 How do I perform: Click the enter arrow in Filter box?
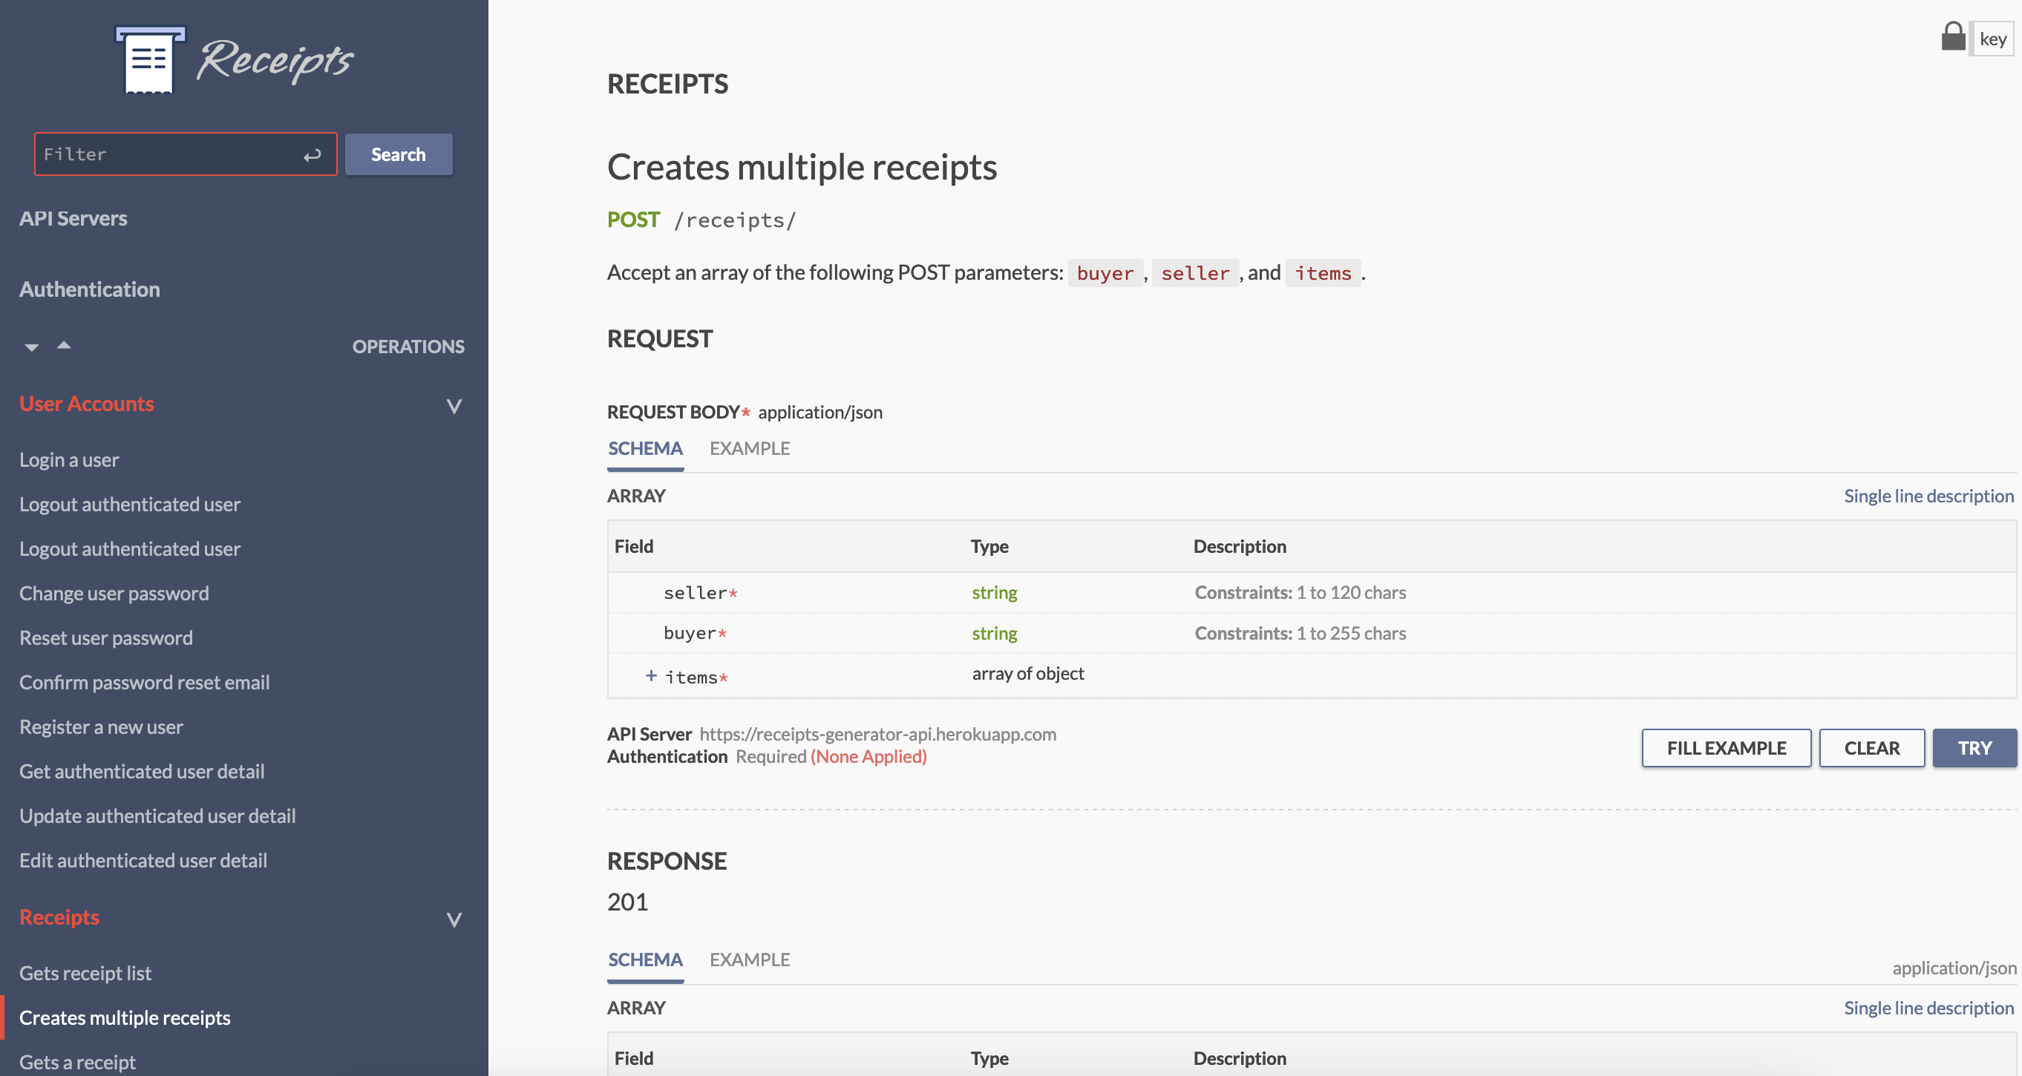point(312,154)
